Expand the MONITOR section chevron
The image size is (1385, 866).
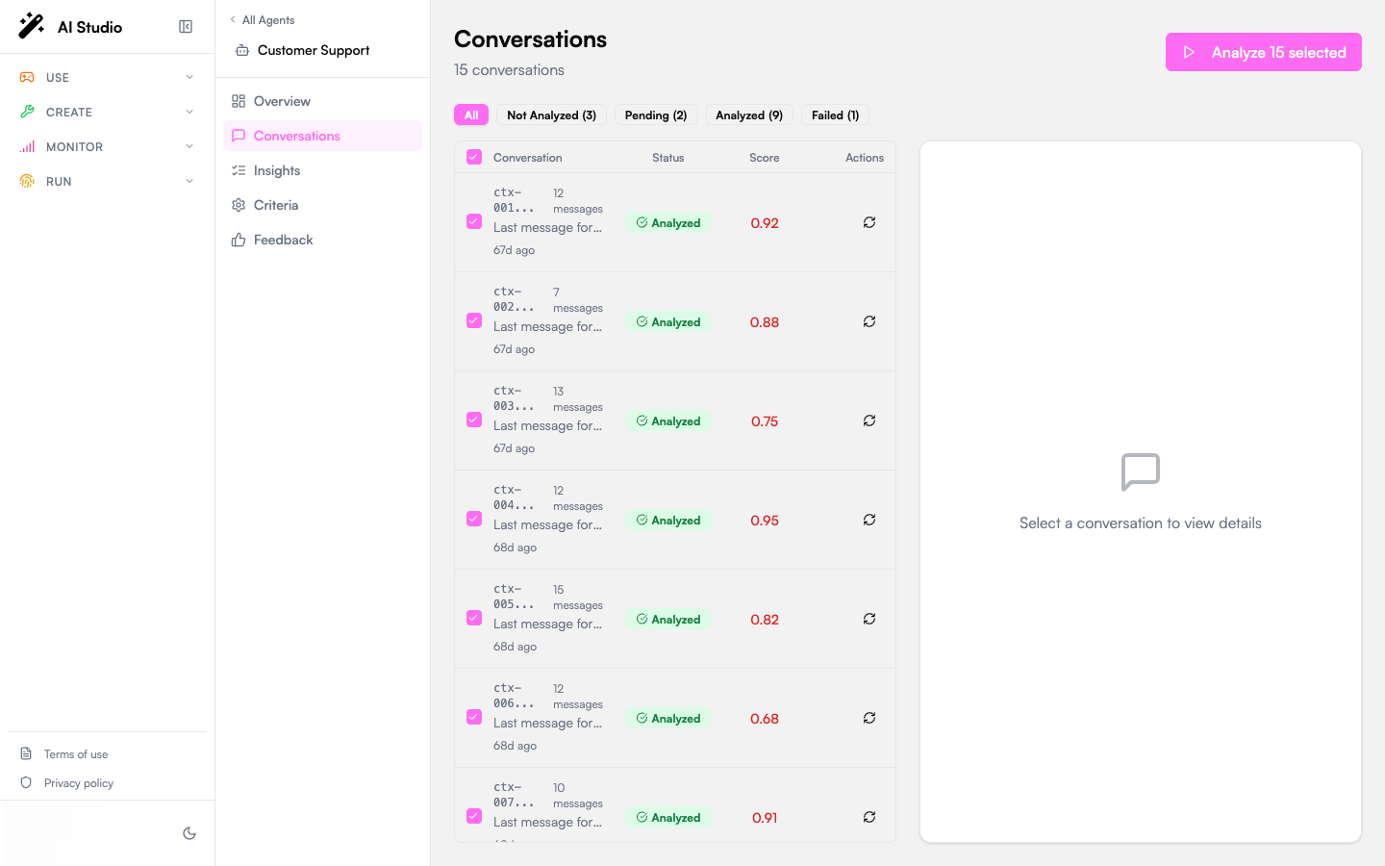[x=189, y=146]
